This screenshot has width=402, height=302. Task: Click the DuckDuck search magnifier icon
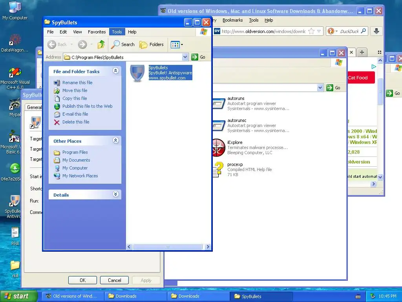point(363,31)
